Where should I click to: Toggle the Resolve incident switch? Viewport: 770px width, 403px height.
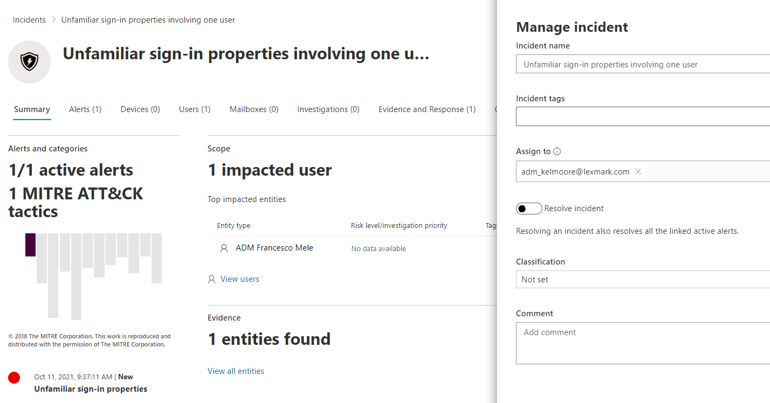(528, 209)
